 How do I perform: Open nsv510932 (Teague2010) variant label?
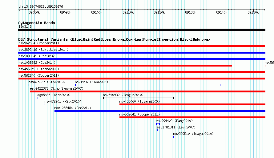click(x=123, y=95)
